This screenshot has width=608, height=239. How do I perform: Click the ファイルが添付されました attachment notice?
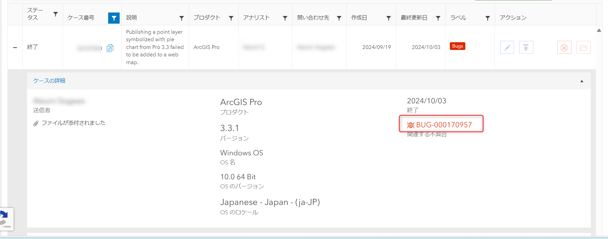pyautogui.click(x=69, y=123)
